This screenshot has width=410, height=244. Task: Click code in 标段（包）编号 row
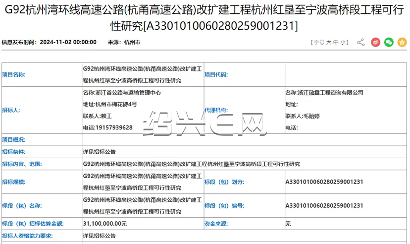point(324,206)
